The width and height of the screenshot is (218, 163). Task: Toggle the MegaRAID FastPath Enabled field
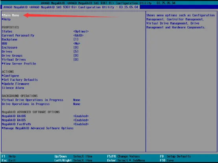81,124
